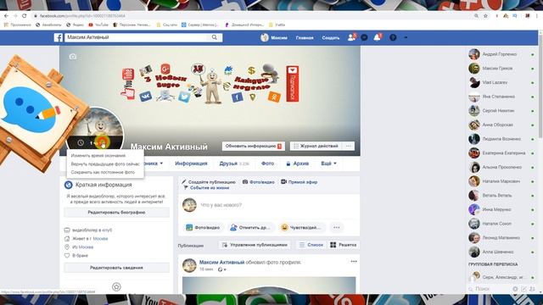This screenshot has width=543, height=305.
Task: Click the clock icon on profile picture
Action: 81,142
